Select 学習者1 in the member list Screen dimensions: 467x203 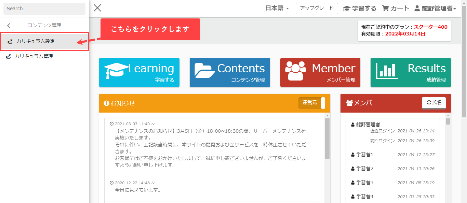pos(365,155)
